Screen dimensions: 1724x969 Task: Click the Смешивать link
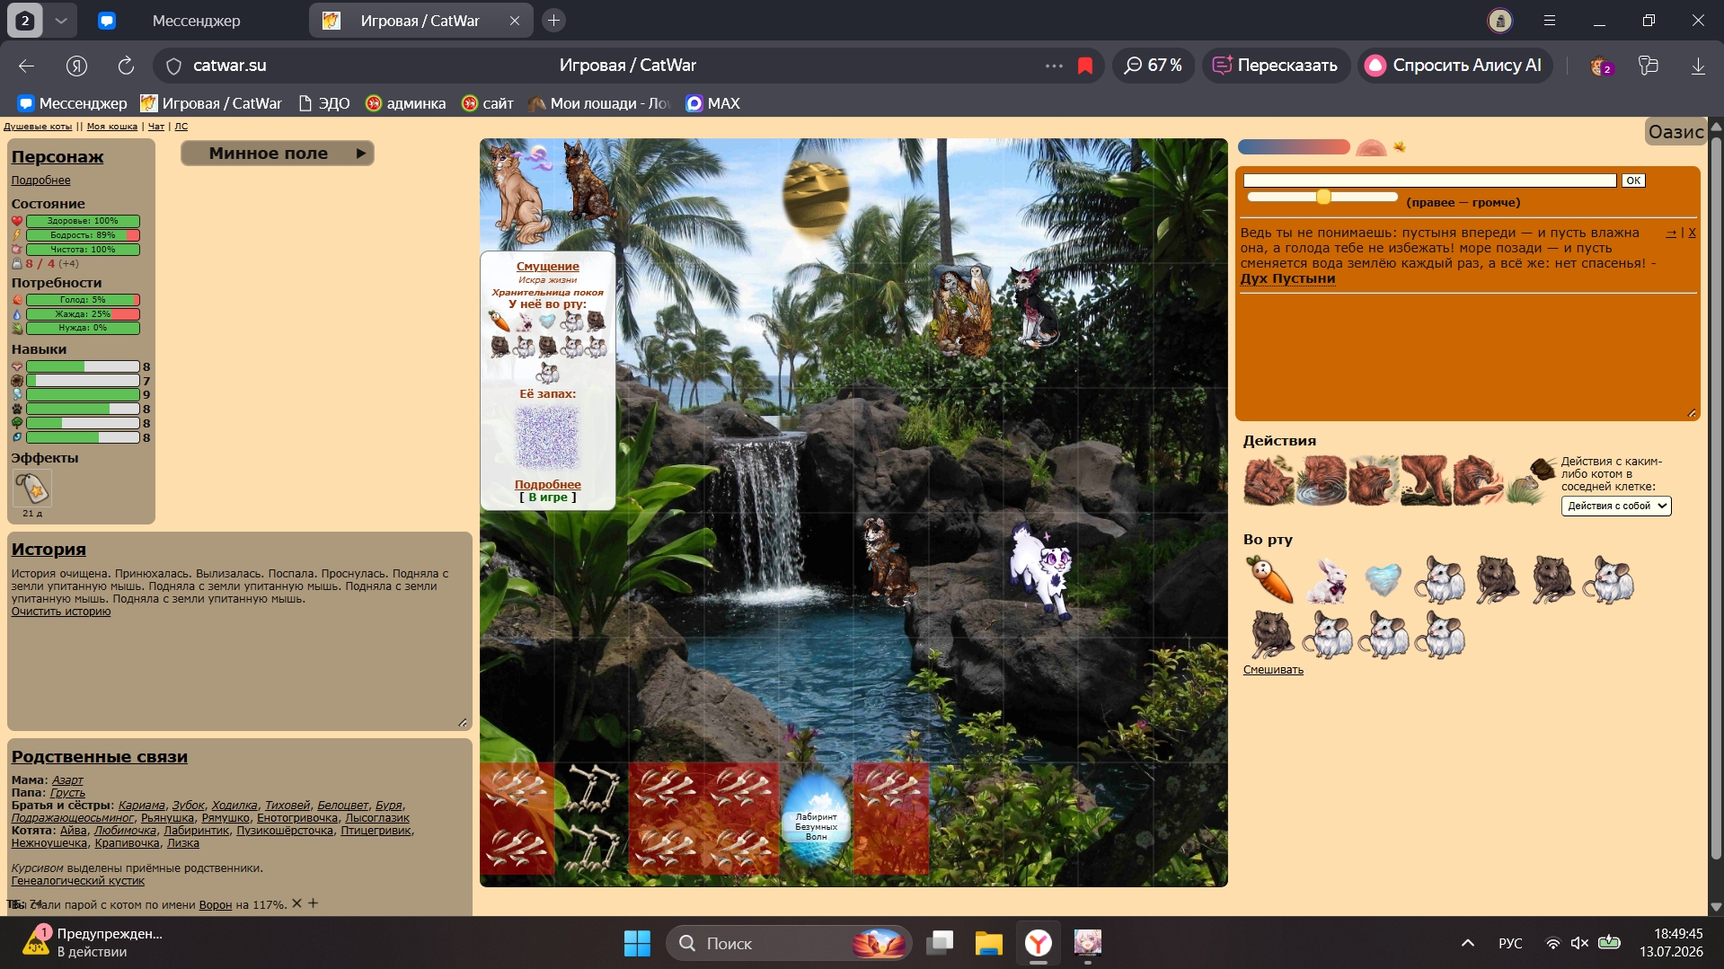click(1273, 670)
